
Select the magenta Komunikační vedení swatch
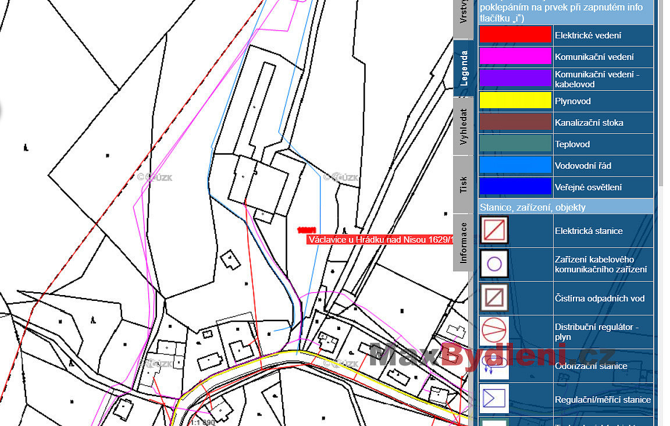[515, 56]
